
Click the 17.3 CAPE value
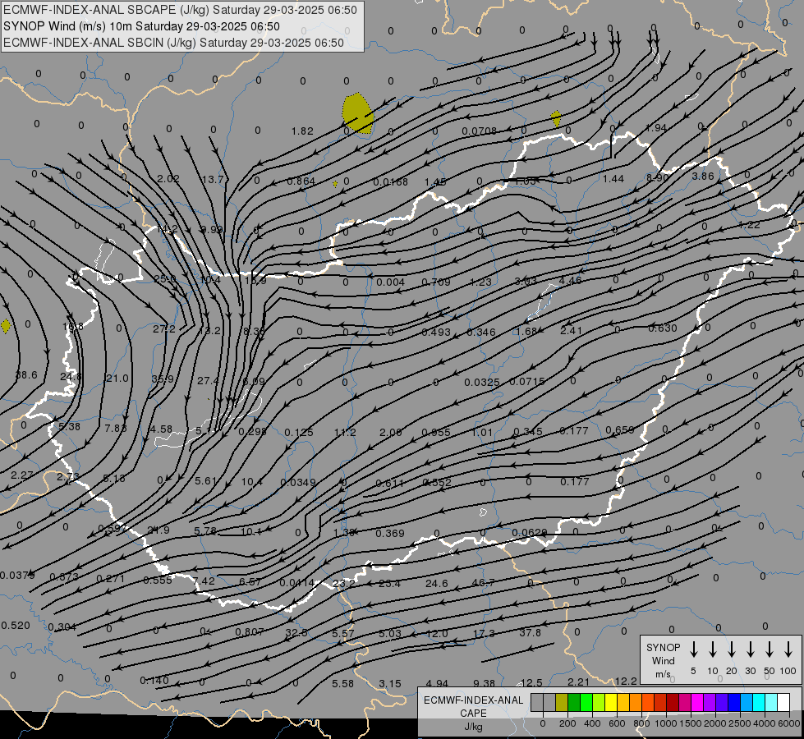coord(484,633)
